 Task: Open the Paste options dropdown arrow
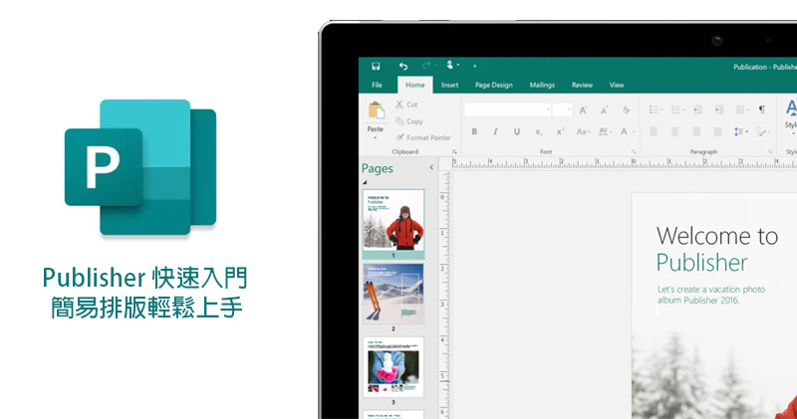click(x=376, y=137)
